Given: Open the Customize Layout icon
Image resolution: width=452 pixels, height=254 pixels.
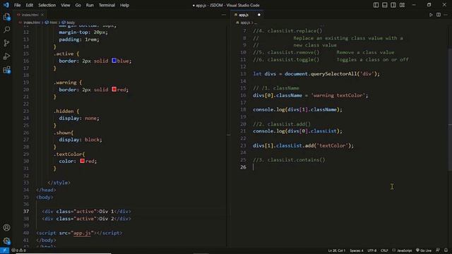Looking at the screenshot, I should 402,5.
